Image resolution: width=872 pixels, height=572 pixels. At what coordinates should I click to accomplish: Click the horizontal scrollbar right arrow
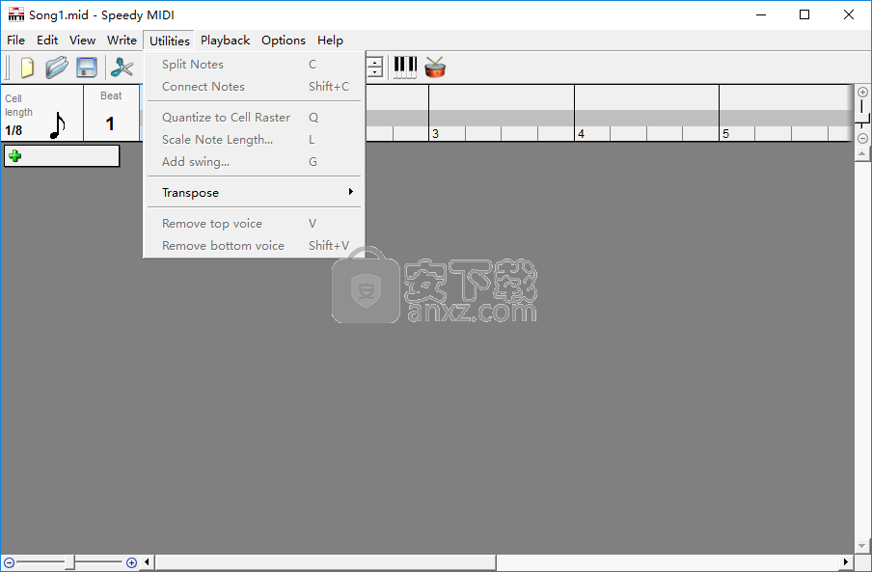846,562
